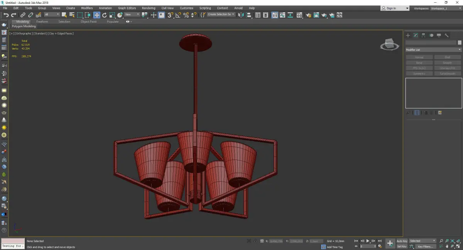
Task: Click the Select and Place icon
Action: pos(120,15)
